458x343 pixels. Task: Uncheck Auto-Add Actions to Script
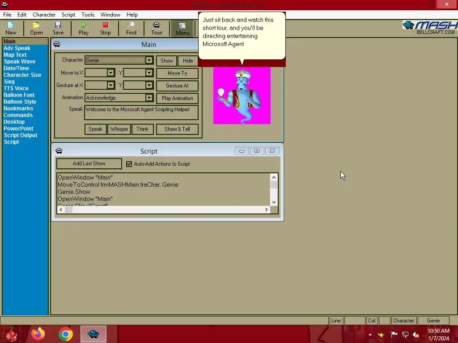click(129, 164)
